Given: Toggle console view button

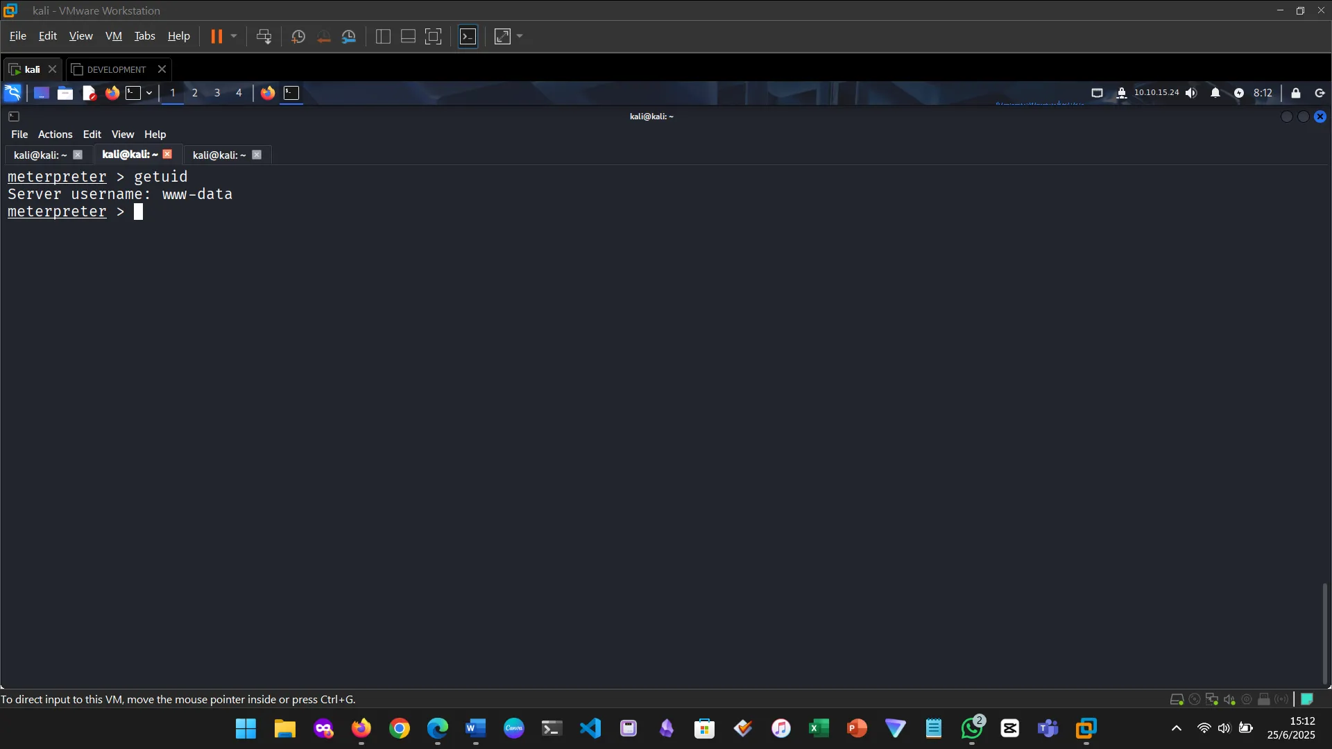Looking at the screenshot, I should [x=468, y=37].
